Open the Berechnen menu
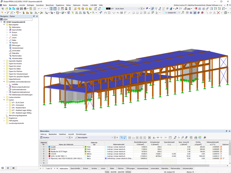Viewport: 231px width, 173px height. [x=50, y=5]
